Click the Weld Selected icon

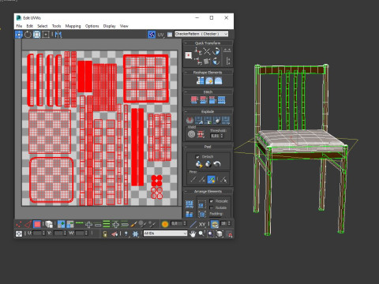click(201, 134)
